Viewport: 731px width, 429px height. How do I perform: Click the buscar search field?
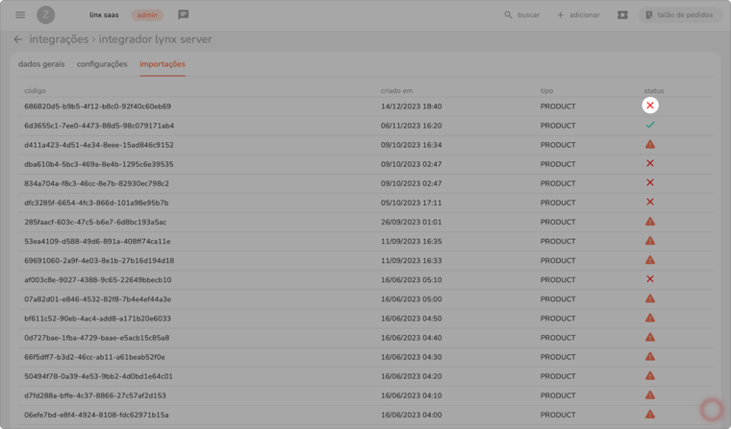(522, 15)
